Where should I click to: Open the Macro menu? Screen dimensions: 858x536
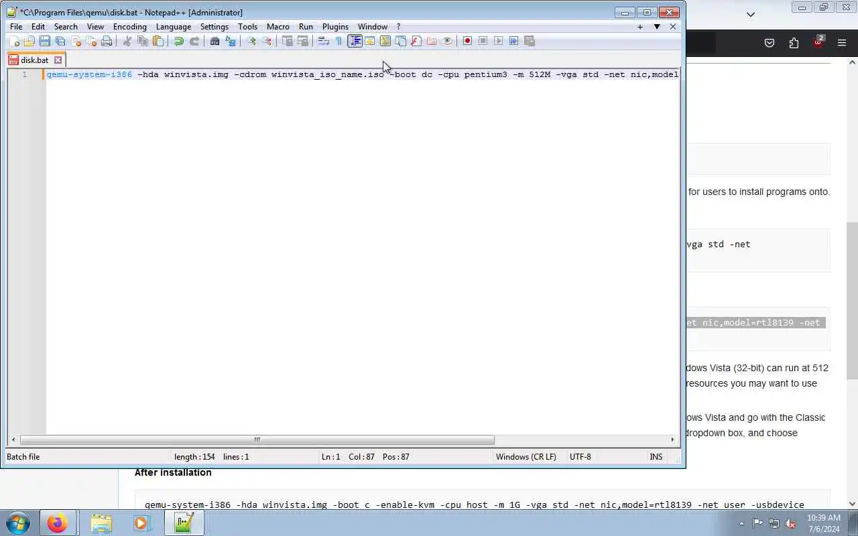pos(278,27)
